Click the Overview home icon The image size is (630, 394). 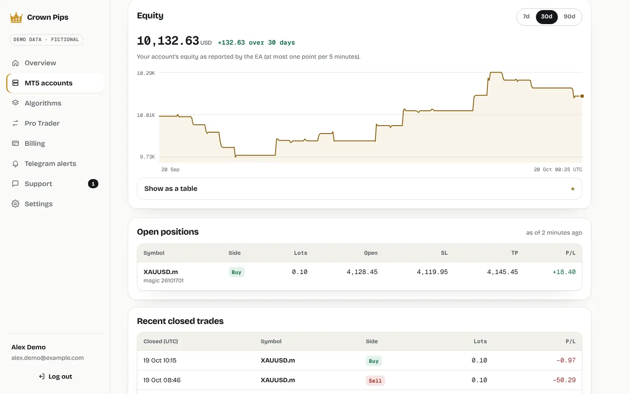(x=15, y=63)
